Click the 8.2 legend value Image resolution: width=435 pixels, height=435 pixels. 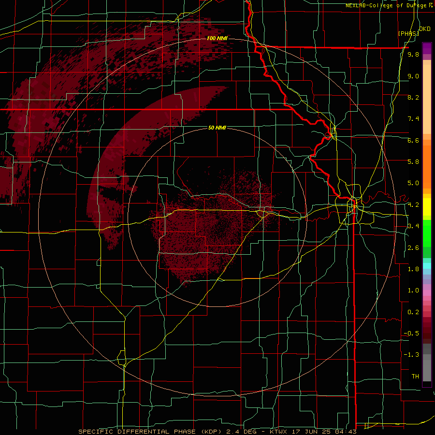(413, 97)
